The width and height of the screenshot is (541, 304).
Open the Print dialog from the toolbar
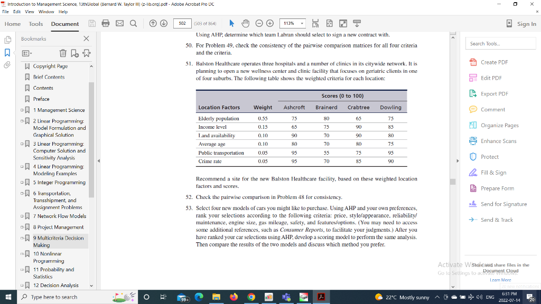pyautogui.click(x=106, y=23)
